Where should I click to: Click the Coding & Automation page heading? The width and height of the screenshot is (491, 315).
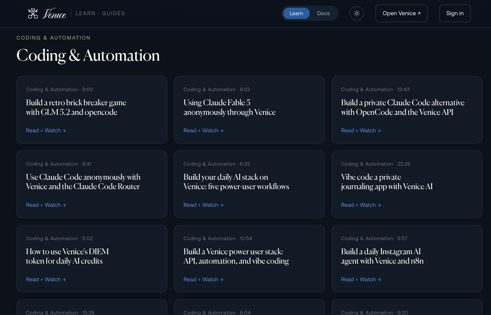coord(88,55)
